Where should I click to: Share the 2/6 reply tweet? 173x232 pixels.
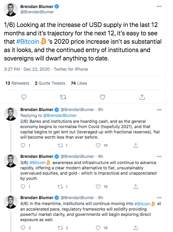[136, 145]
